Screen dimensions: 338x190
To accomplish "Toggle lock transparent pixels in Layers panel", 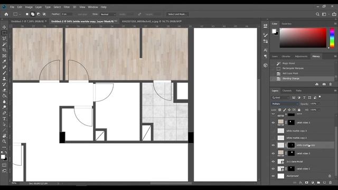I will tap(280, 110).
